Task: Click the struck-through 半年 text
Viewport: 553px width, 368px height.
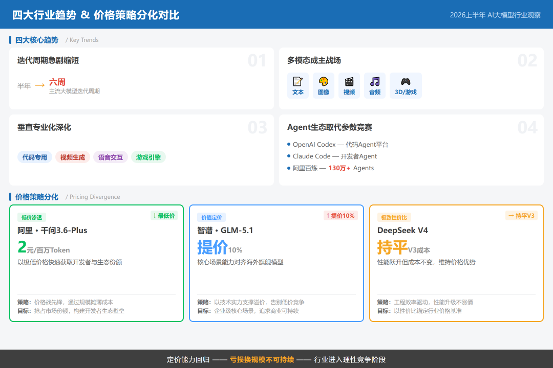Action: pyautogui.click(x=25, y=86)
